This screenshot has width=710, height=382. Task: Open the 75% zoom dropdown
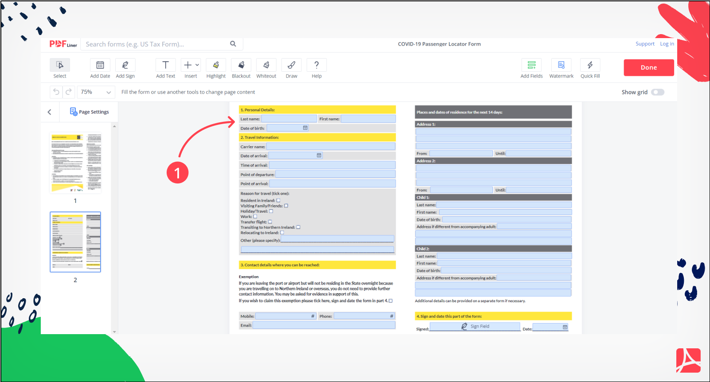(x=96, y=92)
